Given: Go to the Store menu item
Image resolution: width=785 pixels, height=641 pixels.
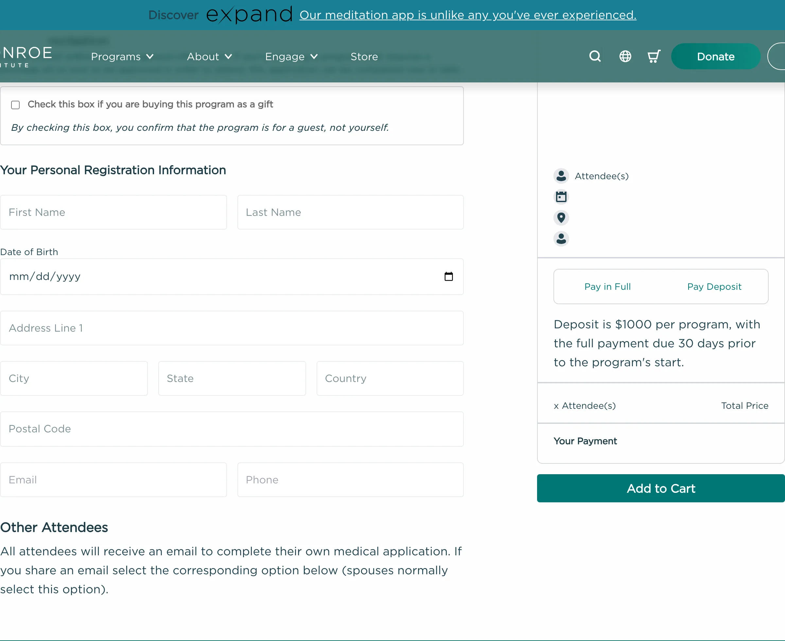Looking at the screenshot, I should click(x=364, y=57).
